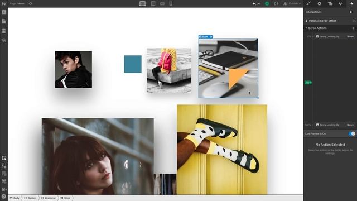Click the Parallax Scroll Effect title
Image resolution: width=357 pixels, height=201 pixels.
[322, 21]
